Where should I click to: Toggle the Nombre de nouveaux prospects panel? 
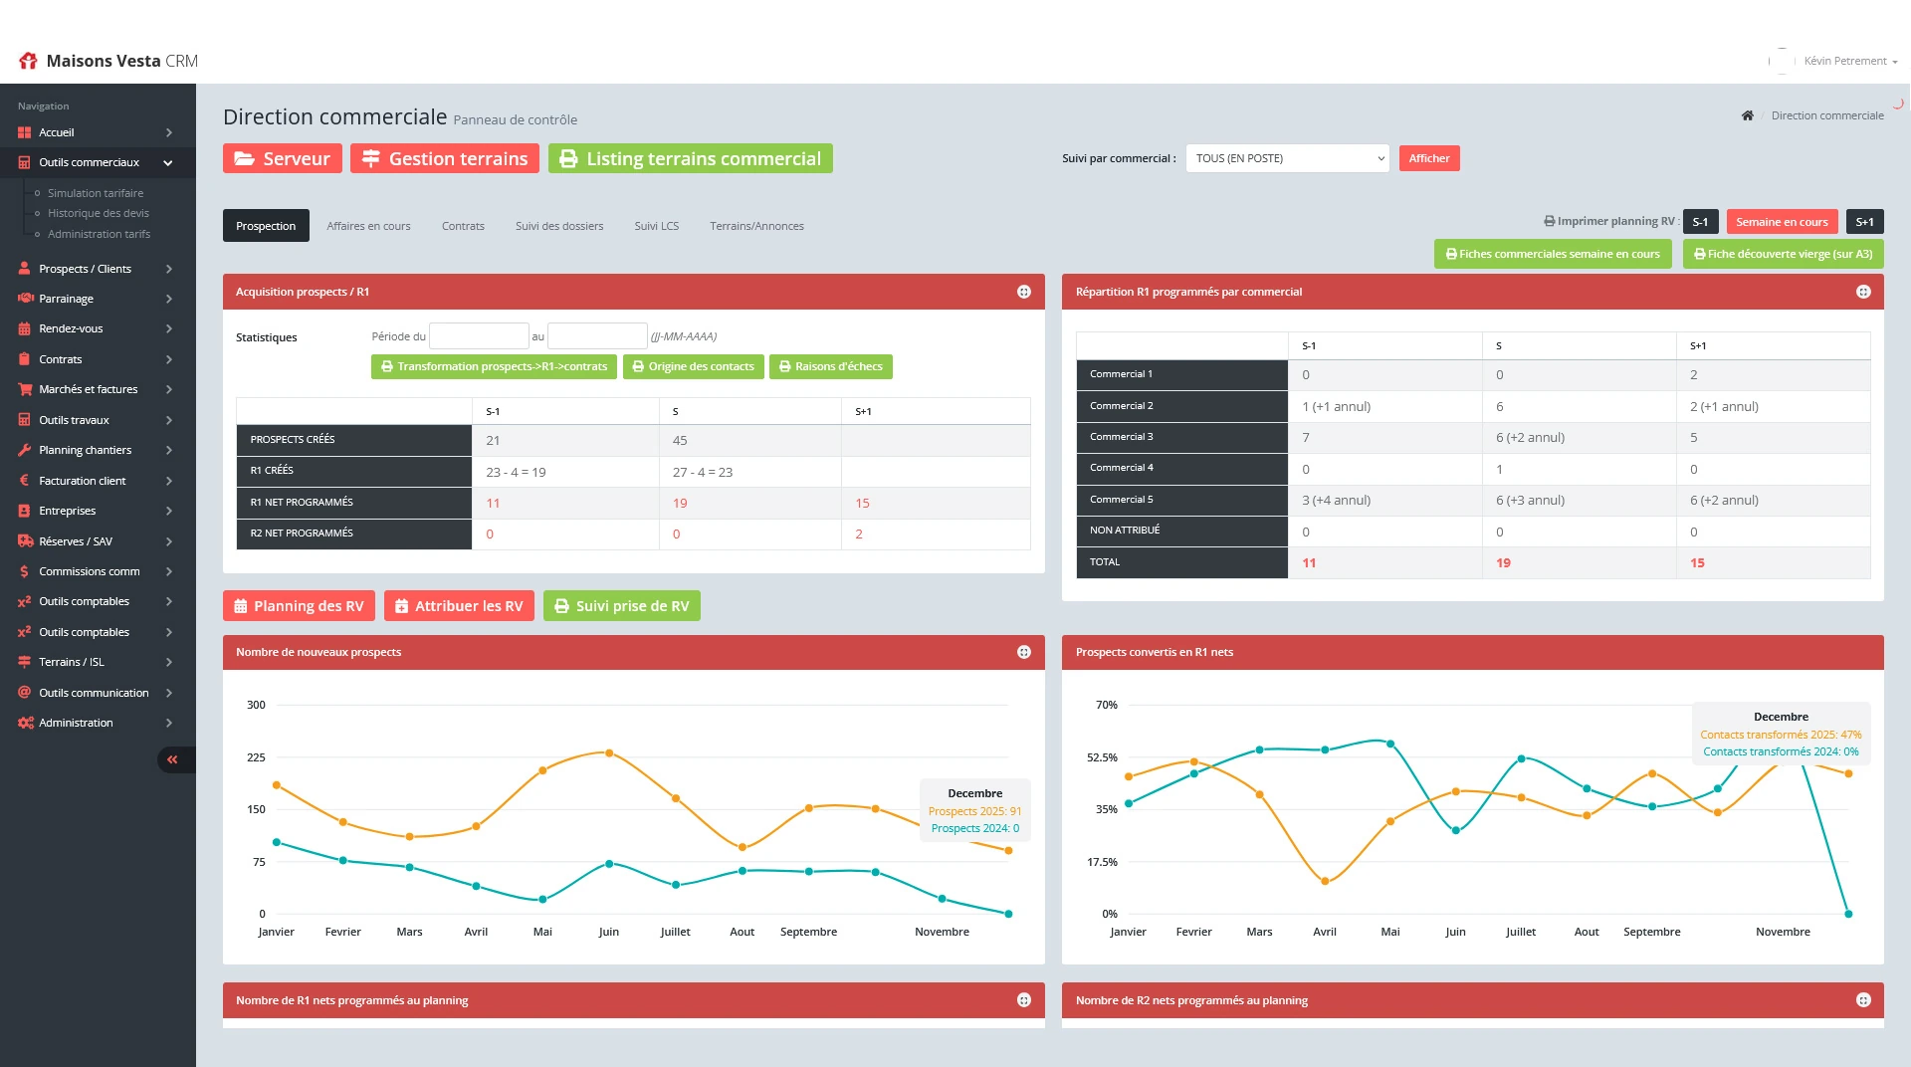pos(1023,652)
